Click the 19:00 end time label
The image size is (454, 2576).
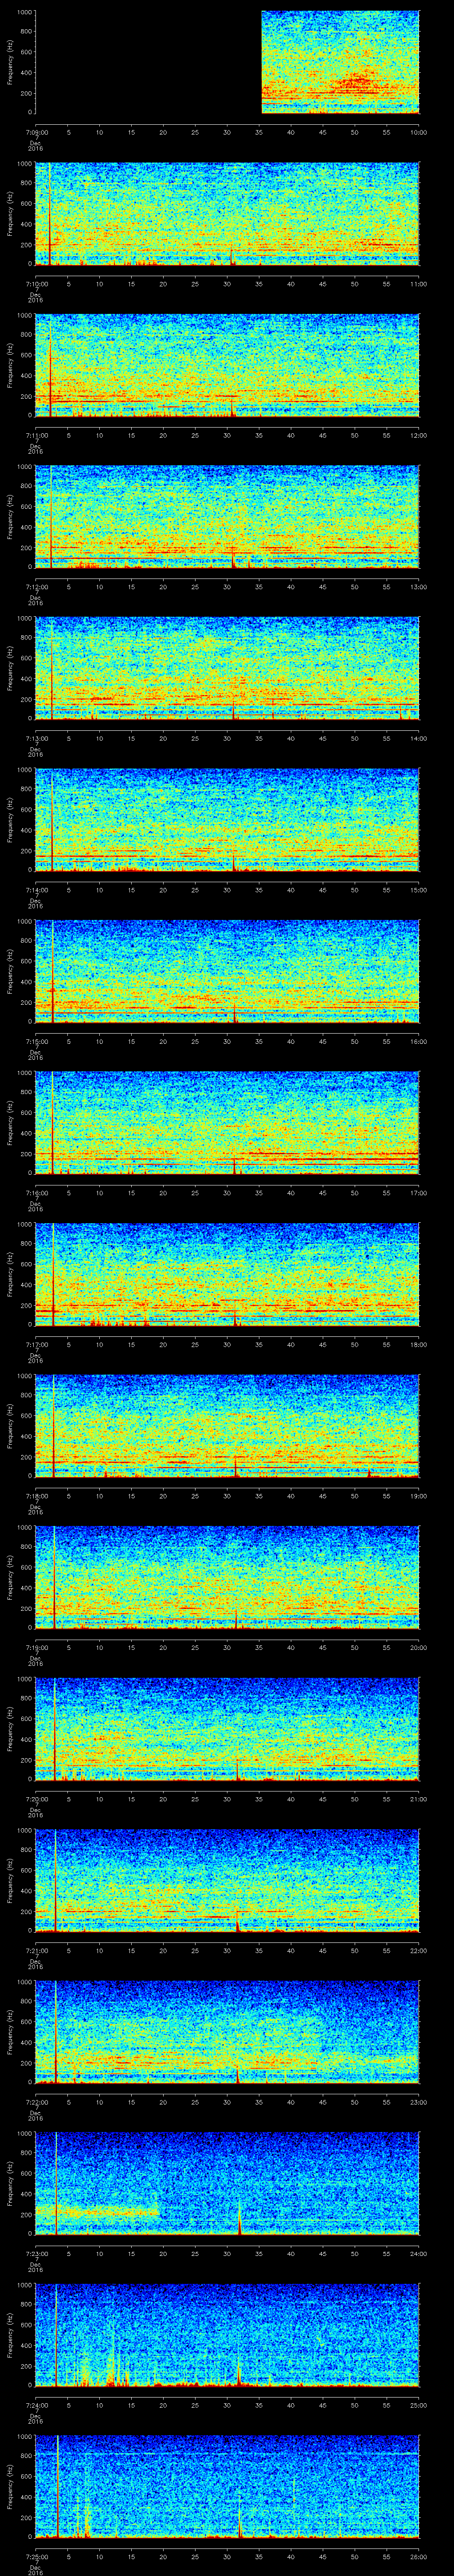point(419,1496)
